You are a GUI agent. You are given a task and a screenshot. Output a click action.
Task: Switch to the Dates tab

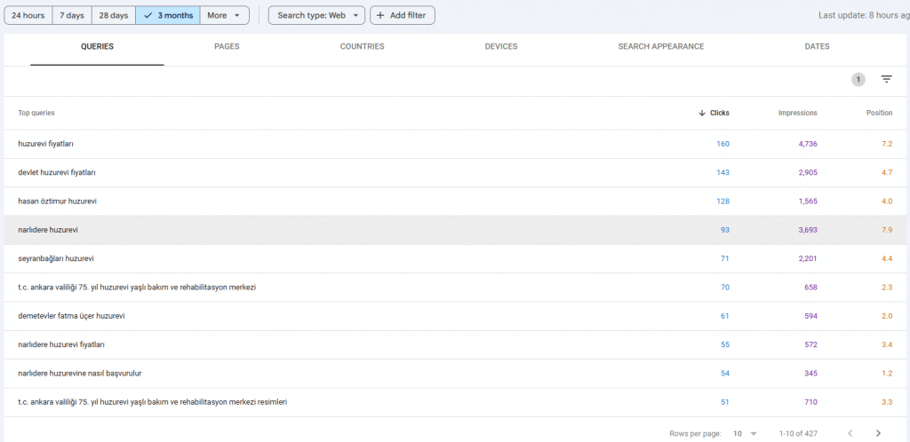(x=818, y=47)
